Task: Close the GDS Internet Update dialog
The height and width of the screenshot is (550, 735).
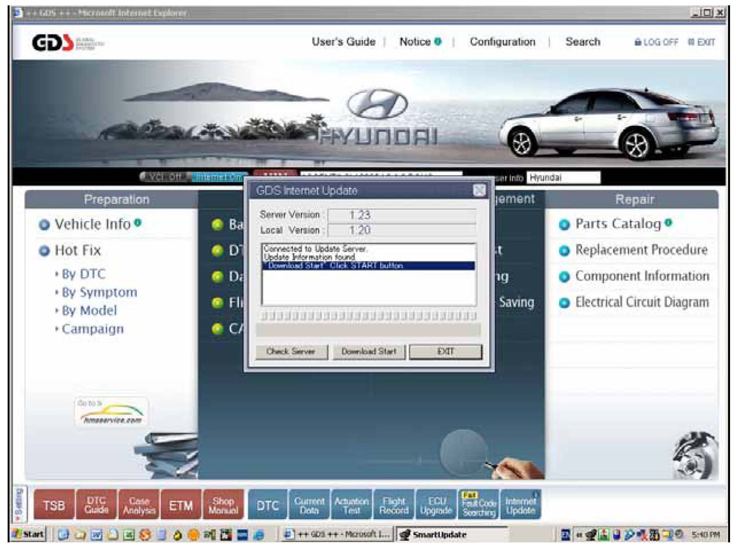Action: tap(479, 190)
